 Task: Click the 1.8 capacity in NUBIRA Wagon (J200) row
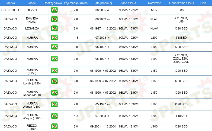click(x=76, y=116)
